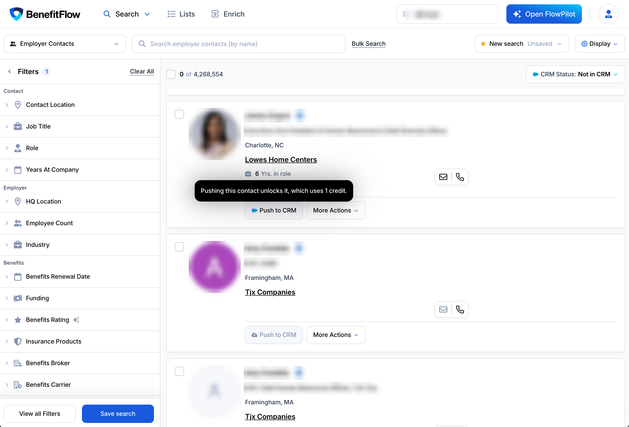Check the second Tjx Companies contact checkbox
Viewport: 629px width, 427px height.
179,371
